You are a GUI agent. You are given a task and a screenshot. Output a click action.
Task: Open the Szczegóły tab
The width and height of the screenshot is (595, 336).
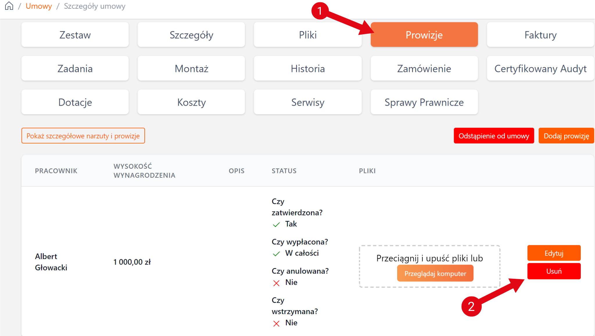(191, 35)
